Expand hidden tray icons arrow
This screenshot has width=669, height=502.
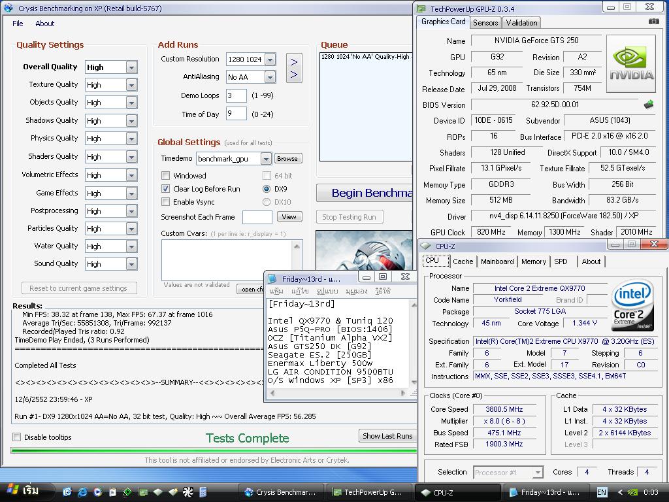click(x=620, y=492)
